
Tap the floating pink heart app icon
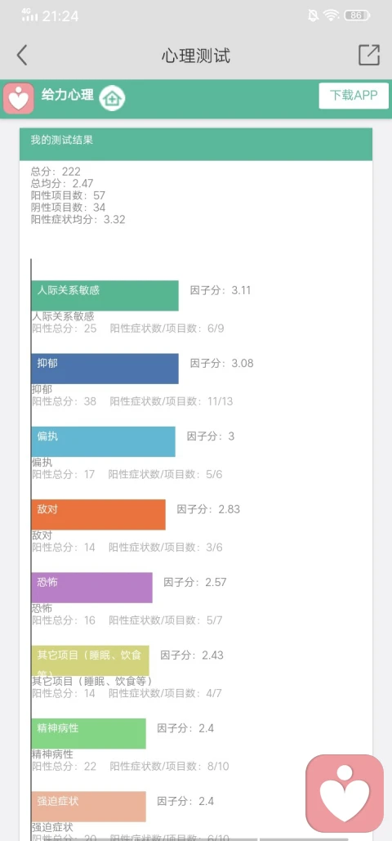point(345,793)
